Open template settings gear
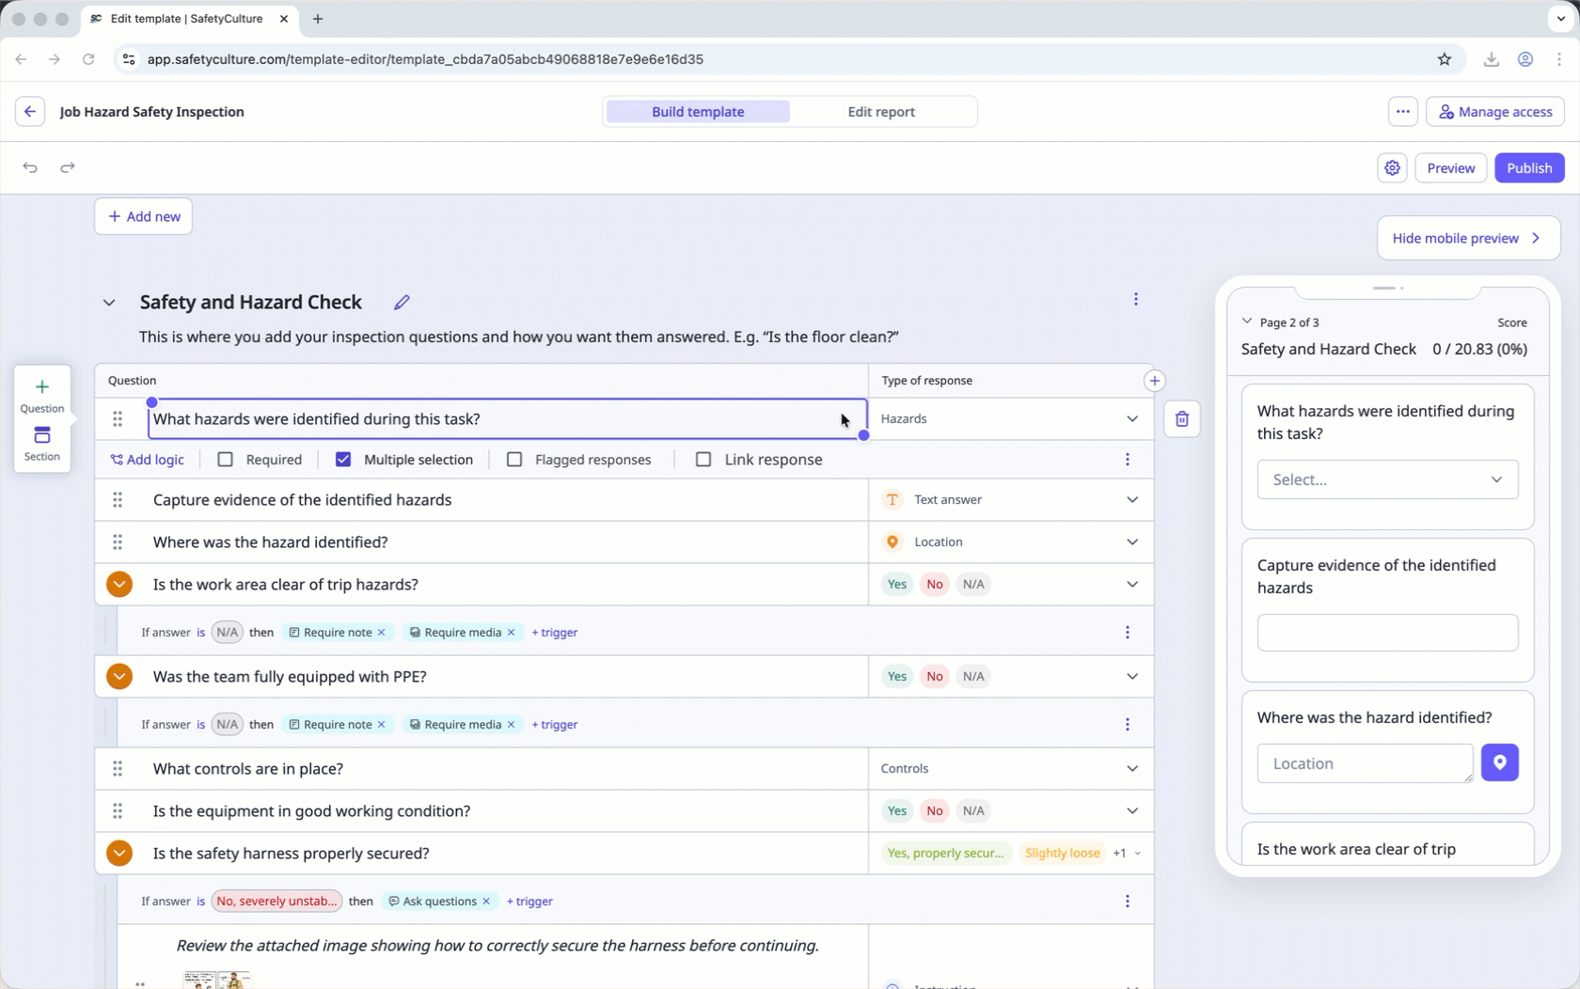Viewport: 1580px width, 989px height. point(1392,168)
